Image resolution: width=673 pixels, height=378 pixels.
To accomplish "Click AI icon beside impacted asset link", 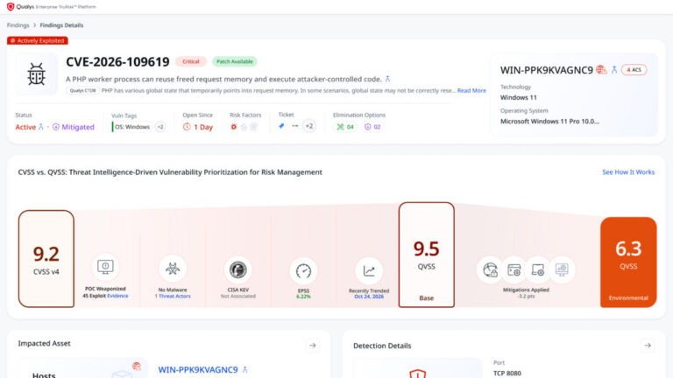I will point(245,369).
